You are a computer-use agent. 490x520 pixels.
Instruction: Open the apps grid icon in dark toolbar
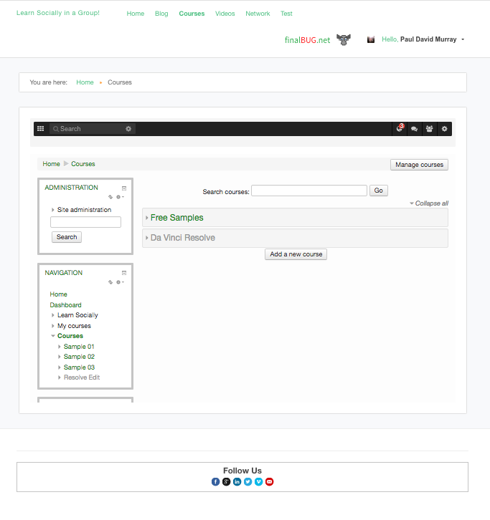[x=40, y=129]
